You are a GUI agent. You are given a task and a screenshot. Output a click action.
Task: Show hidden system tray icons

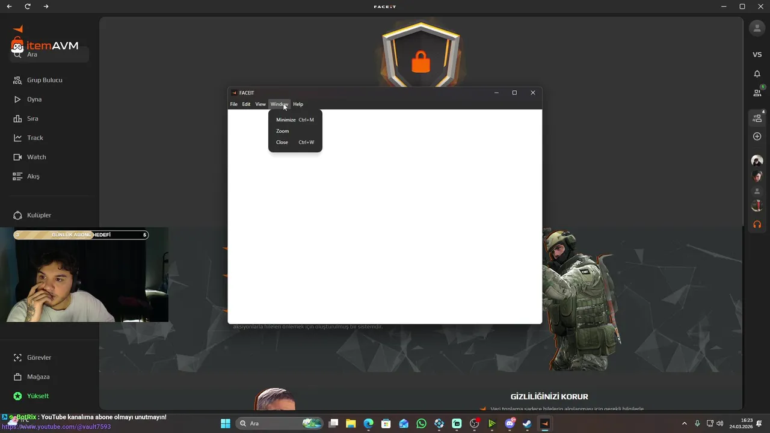pos(684,423)
